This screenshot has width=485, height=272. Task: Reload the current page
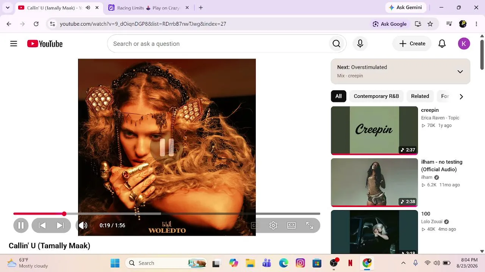point(36,24)
